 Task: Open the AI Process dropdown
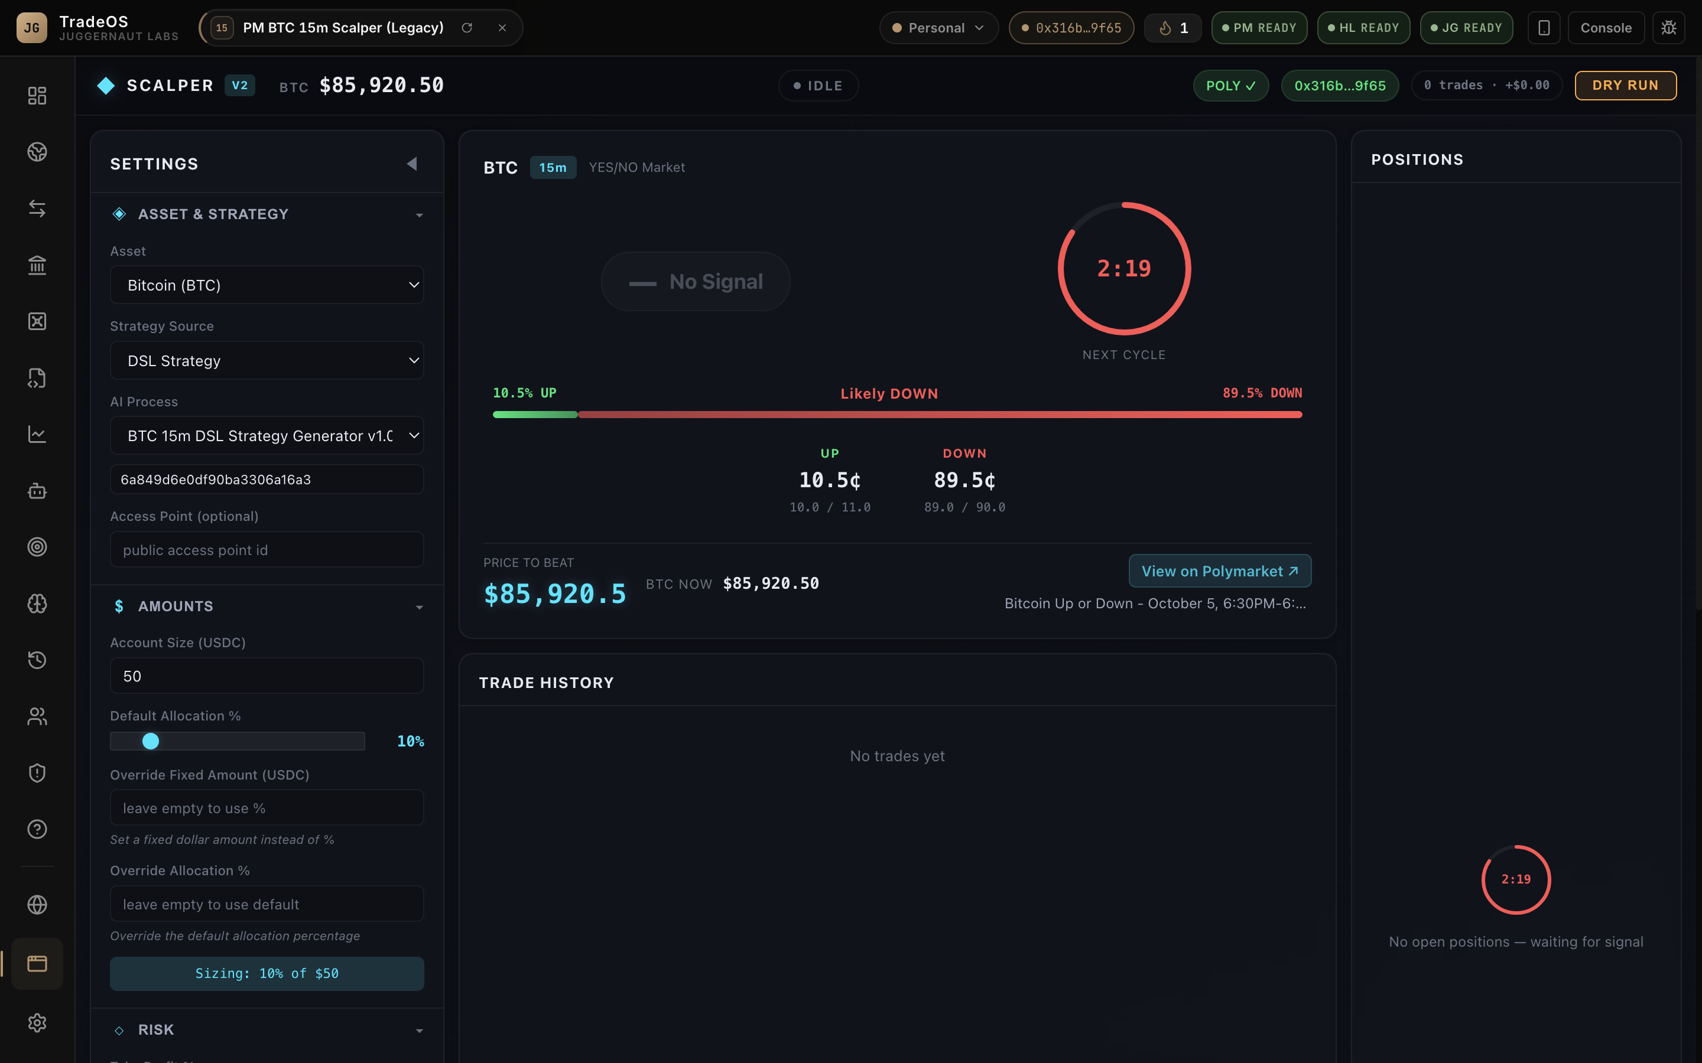(x=267, y=436)
